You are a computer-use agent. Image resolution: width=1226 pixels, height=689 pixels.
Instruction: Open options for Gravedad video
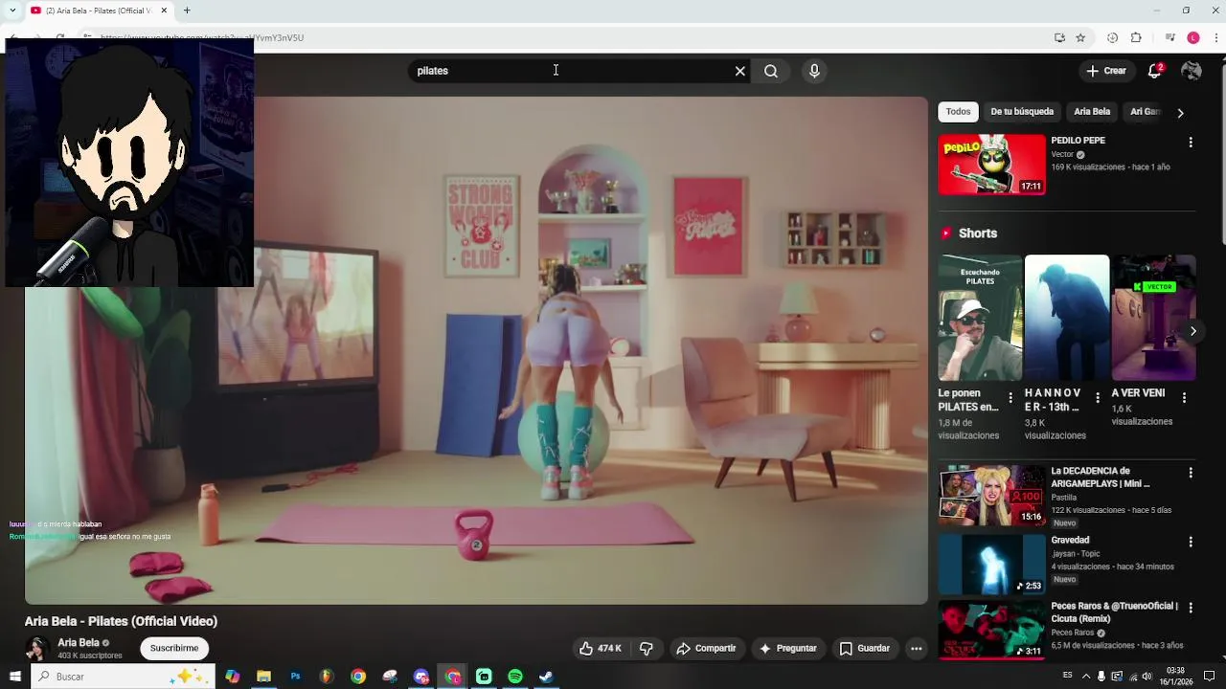[1191, 542]
